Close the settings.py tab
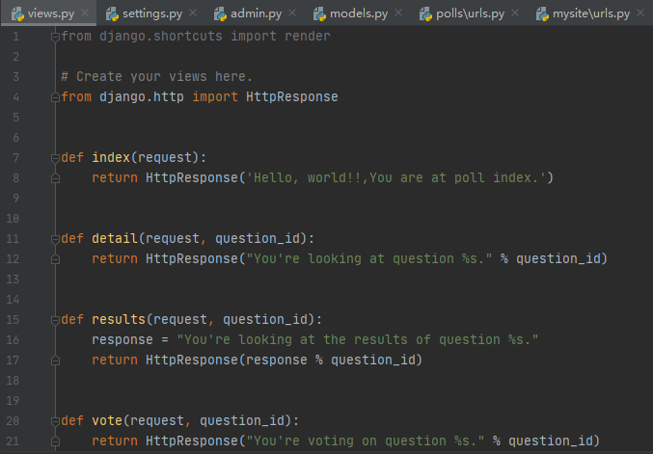653x454 pixels. tap(193, 14)
